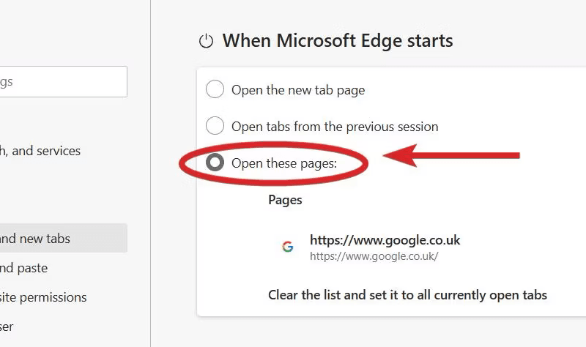Screen dimensions: 586x347
Task: Choose the 'Open tabs from the previous session' radio
Action: point(215,125)
